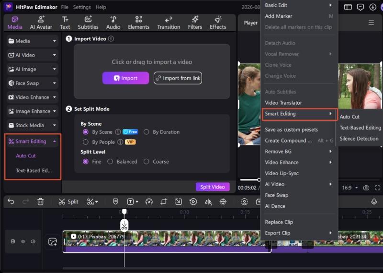Click the undo arrow icon
383x273 pixels.
click(11, 202)
